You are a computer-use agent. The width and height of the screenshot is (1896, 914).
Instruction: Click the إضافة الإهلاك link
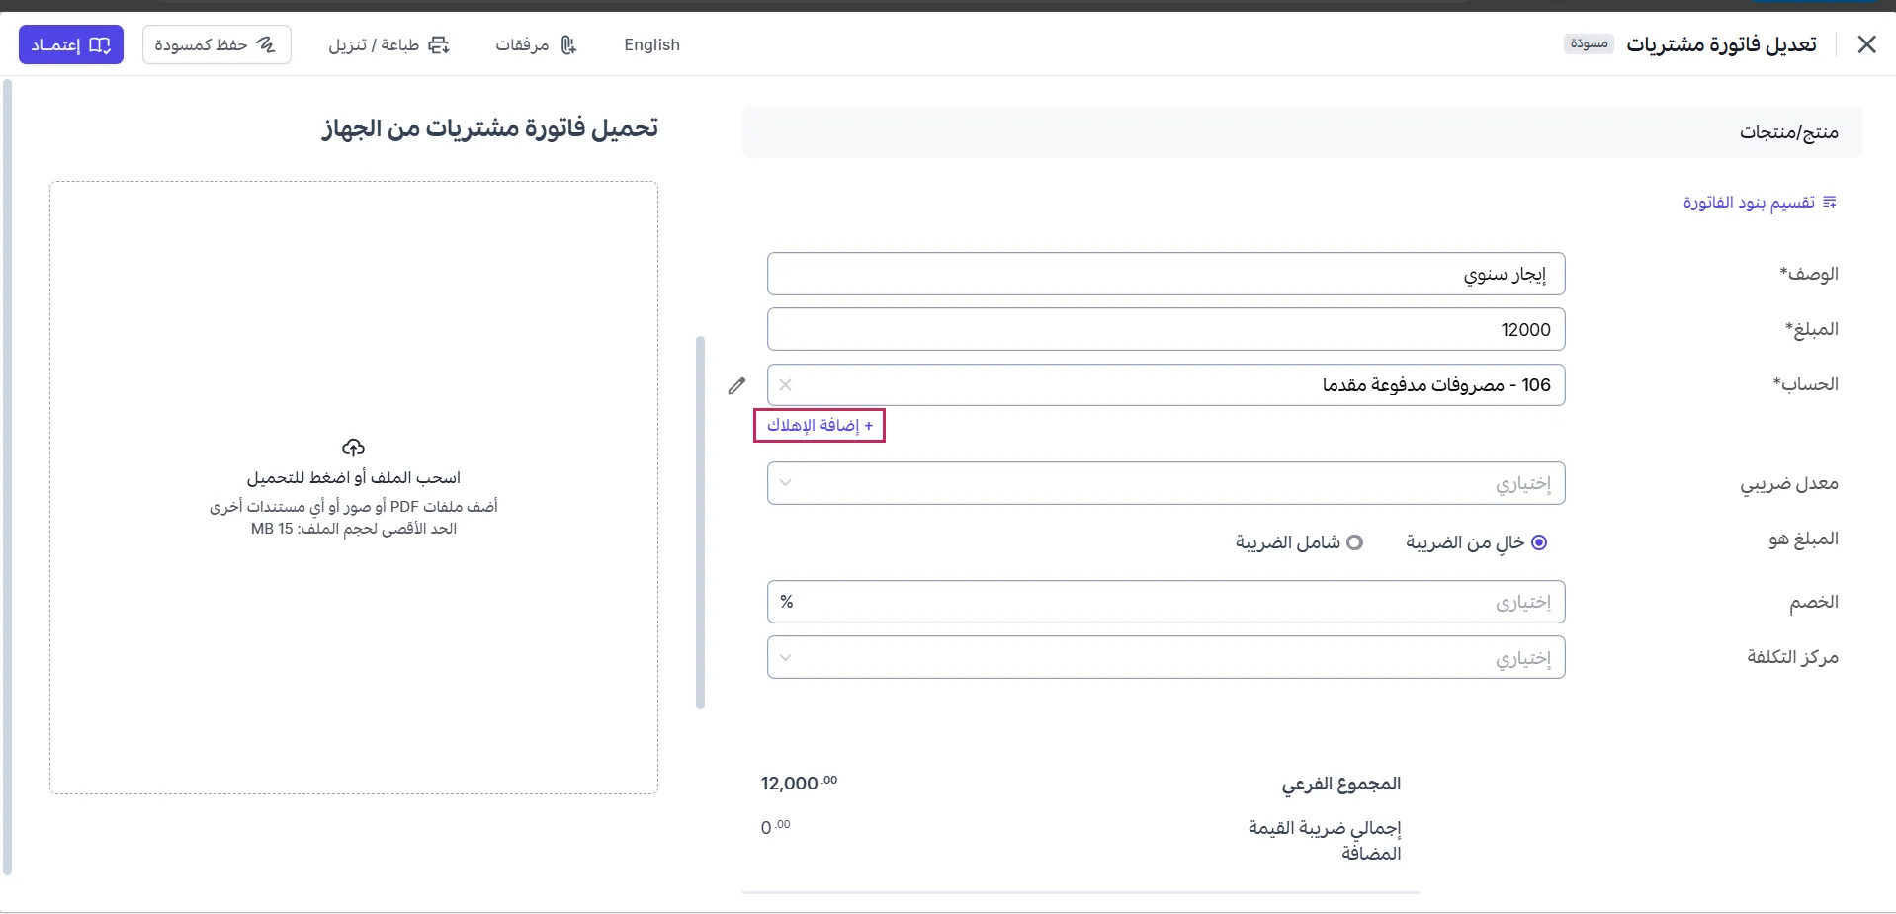[x=819, y=425]
